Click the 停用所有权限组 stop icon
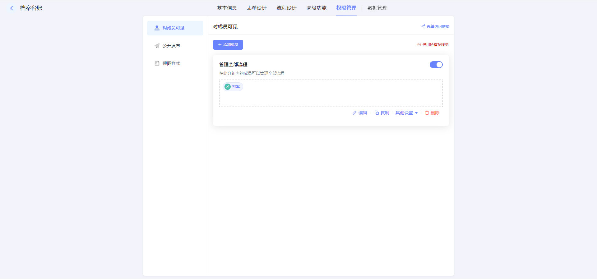The image size is (597, 279). pos(419,45)
